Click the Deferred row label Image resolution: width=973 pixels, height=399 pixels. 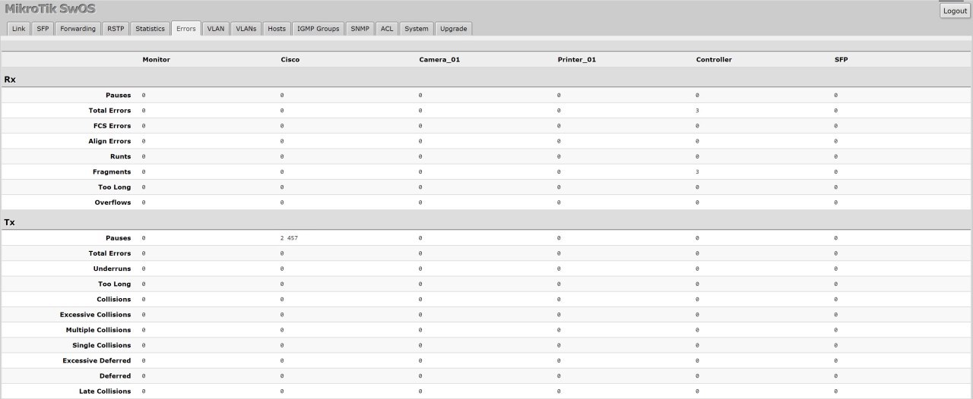tap(115, 375)
